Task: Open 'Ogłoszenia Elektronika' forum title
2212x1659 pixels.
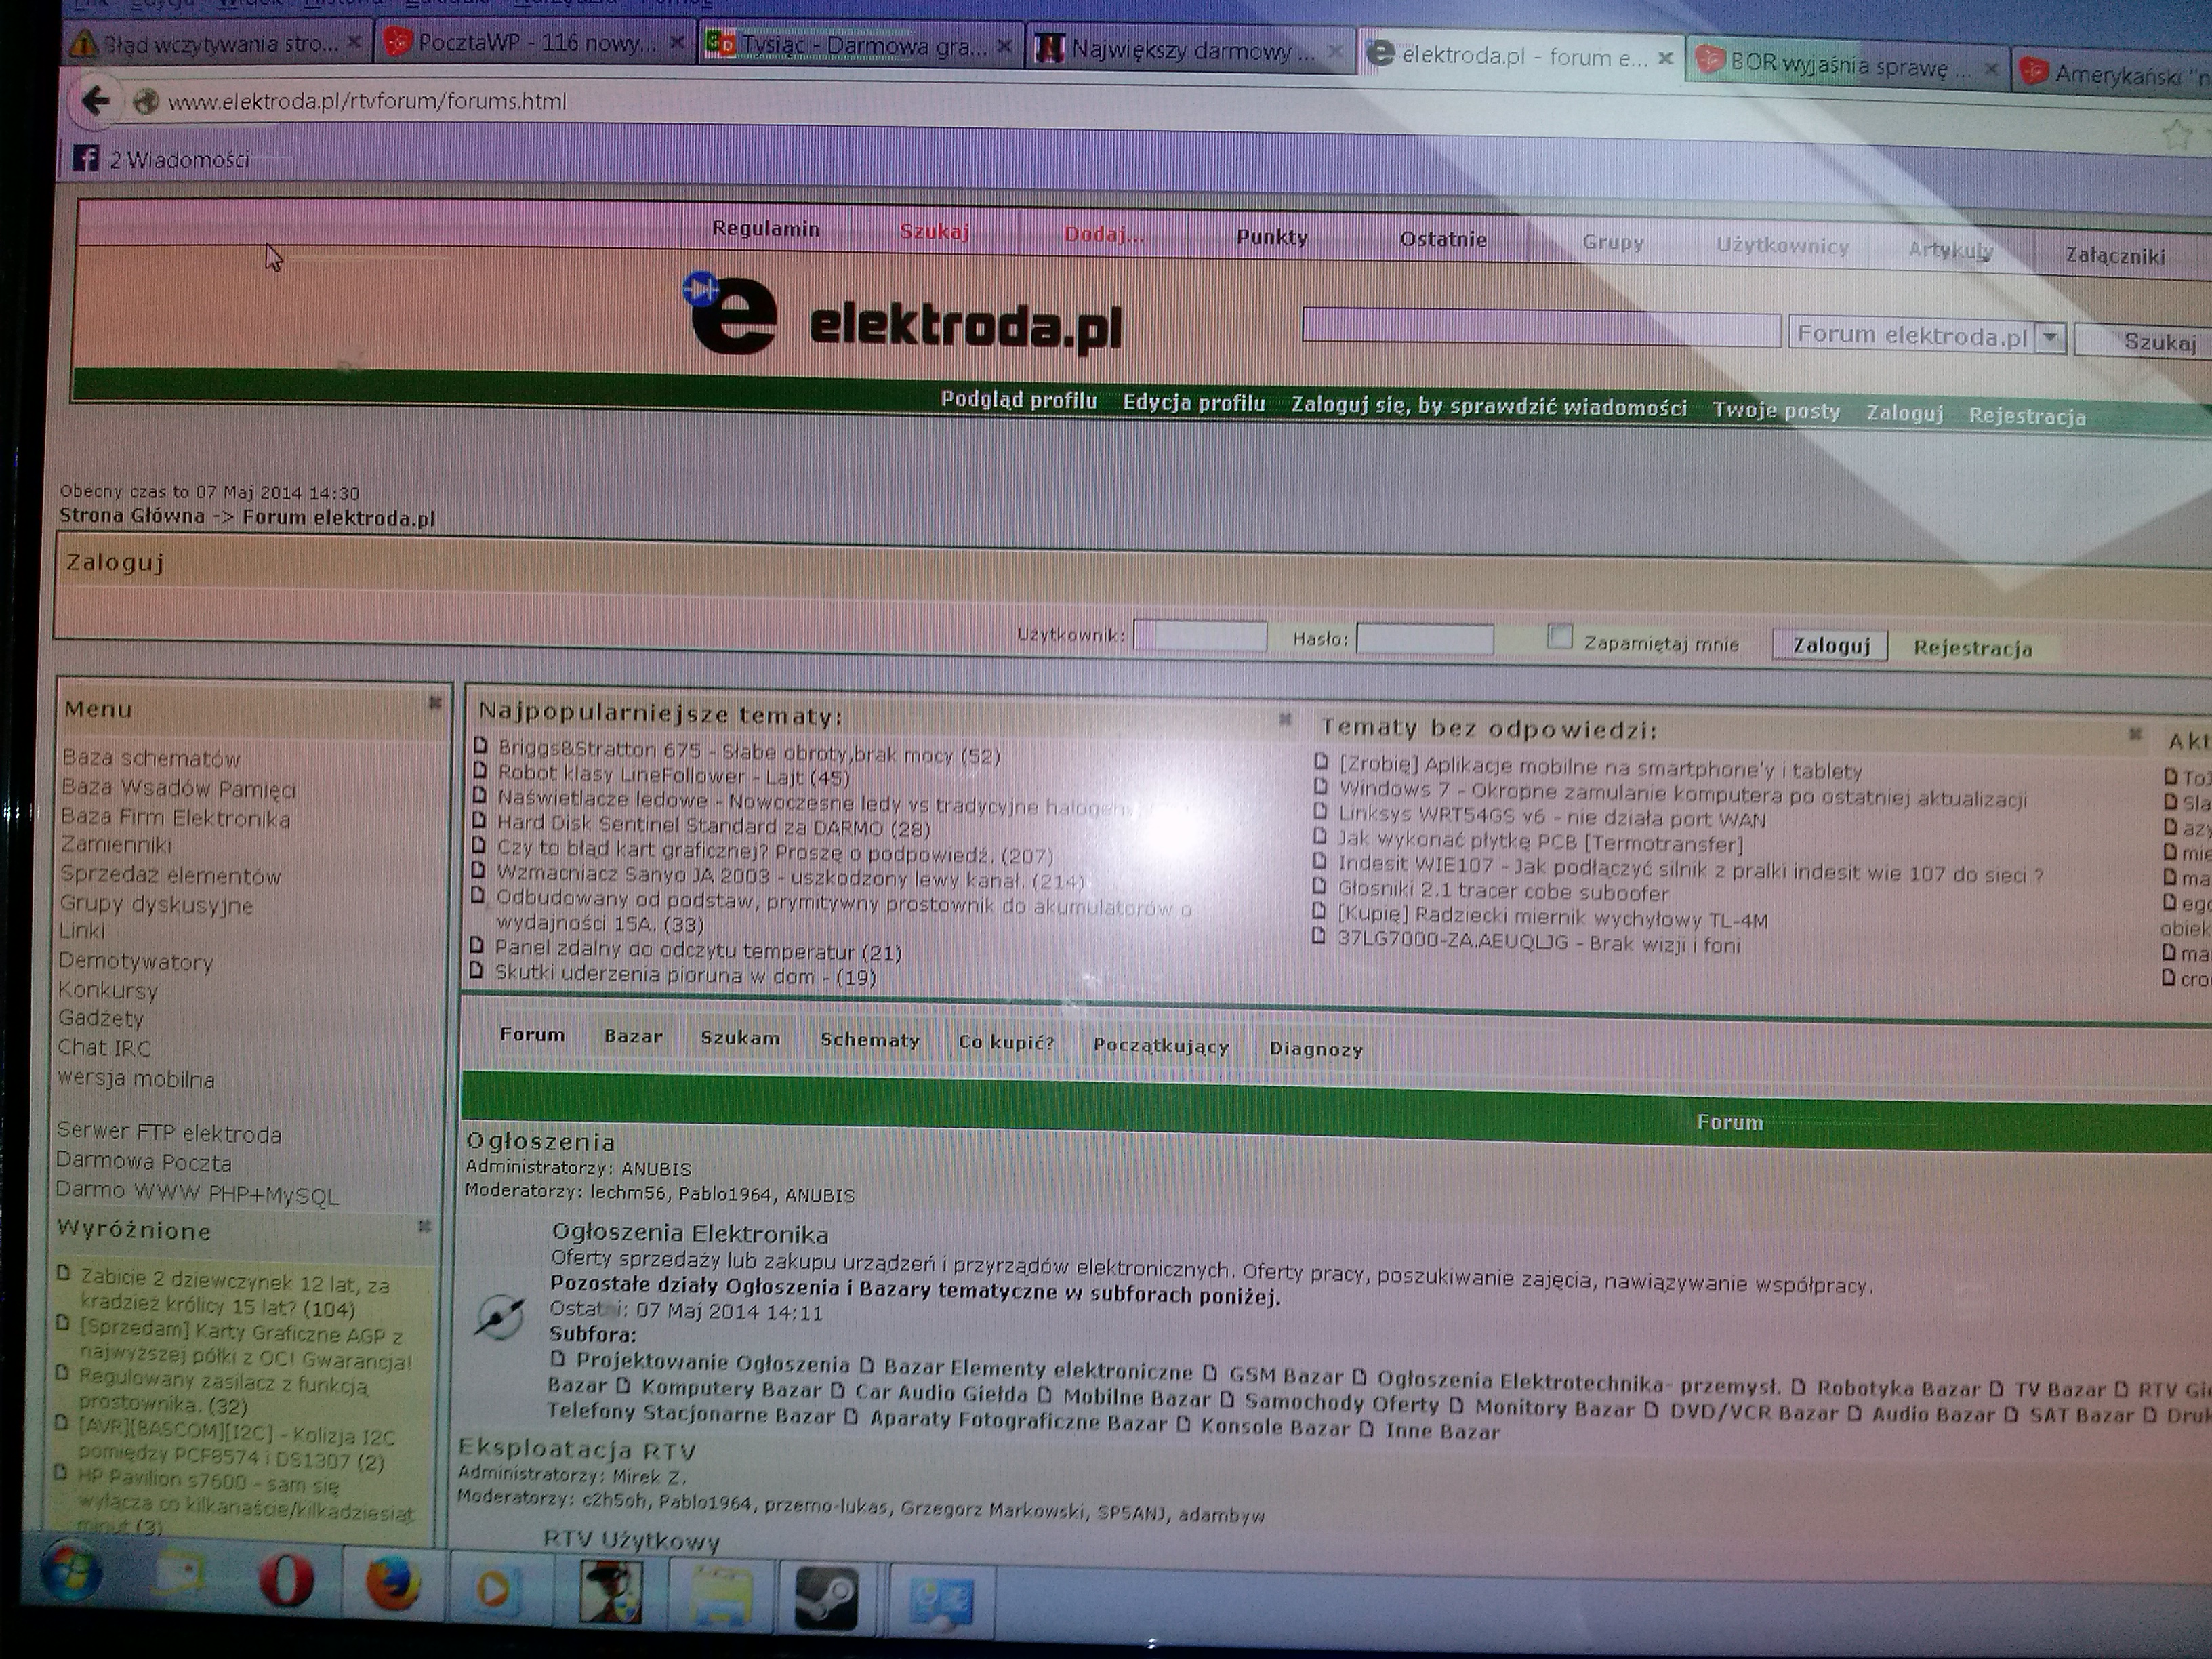Action: [x=690, y=1234]
